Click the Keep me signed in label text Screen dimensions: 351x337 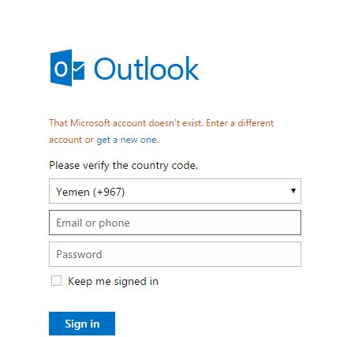(x=113, y=281)
